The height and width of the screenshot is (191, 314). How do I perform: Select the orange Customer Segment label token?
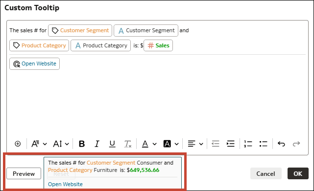pos(80,30)
